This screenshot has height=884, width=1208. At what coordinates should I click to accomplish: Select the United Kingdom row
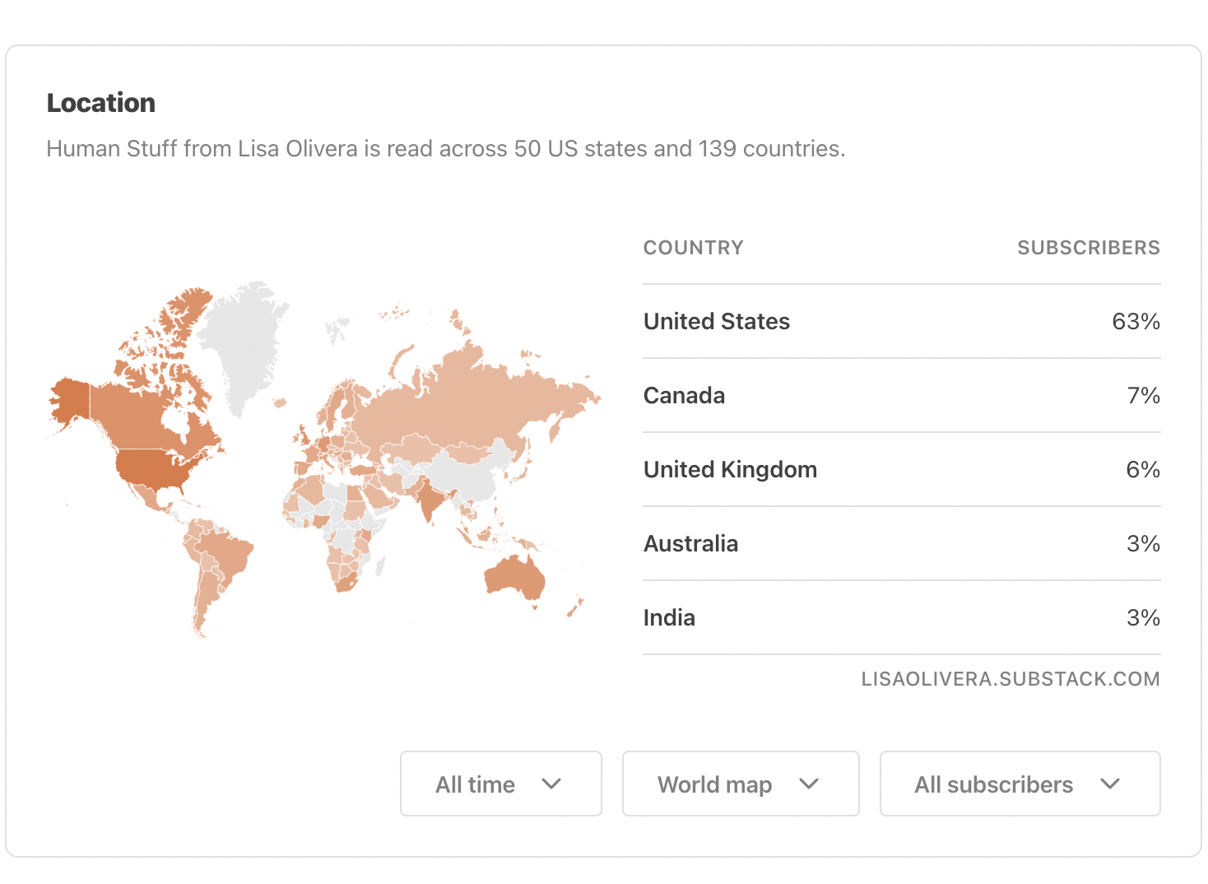point(902,470)
